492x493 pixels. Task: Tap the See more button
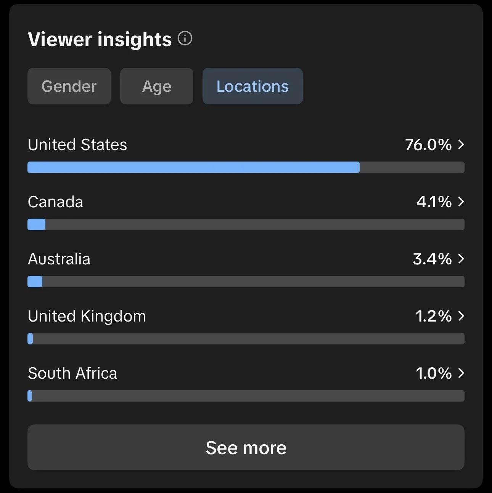coord(246,447)
